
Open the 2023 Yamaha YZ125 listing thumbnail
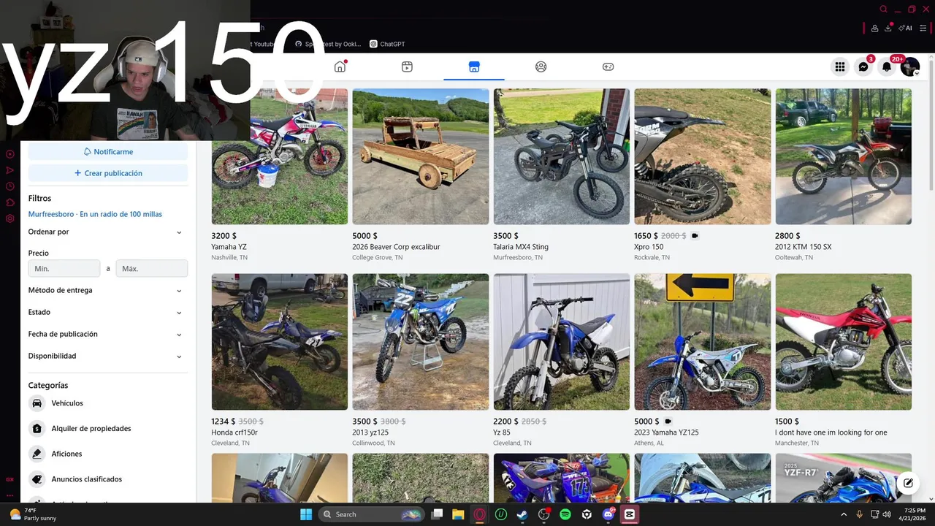coord(702,342)
